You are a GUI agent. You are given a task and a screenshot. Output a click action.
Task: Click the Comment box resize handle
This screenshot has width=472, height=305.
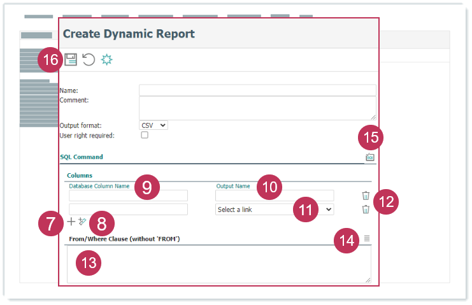pyautogui.click(x=373, y=117)
